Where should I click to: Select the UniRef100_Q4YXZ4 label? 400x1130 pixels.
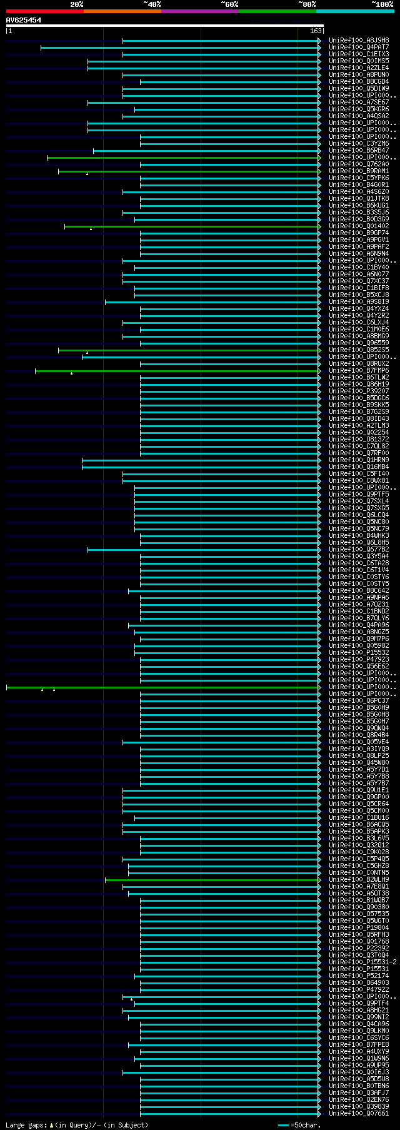point(359,309)
